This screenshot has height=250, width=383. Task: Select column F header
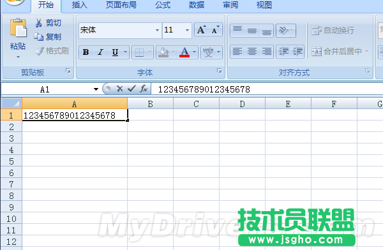point(334,104)
